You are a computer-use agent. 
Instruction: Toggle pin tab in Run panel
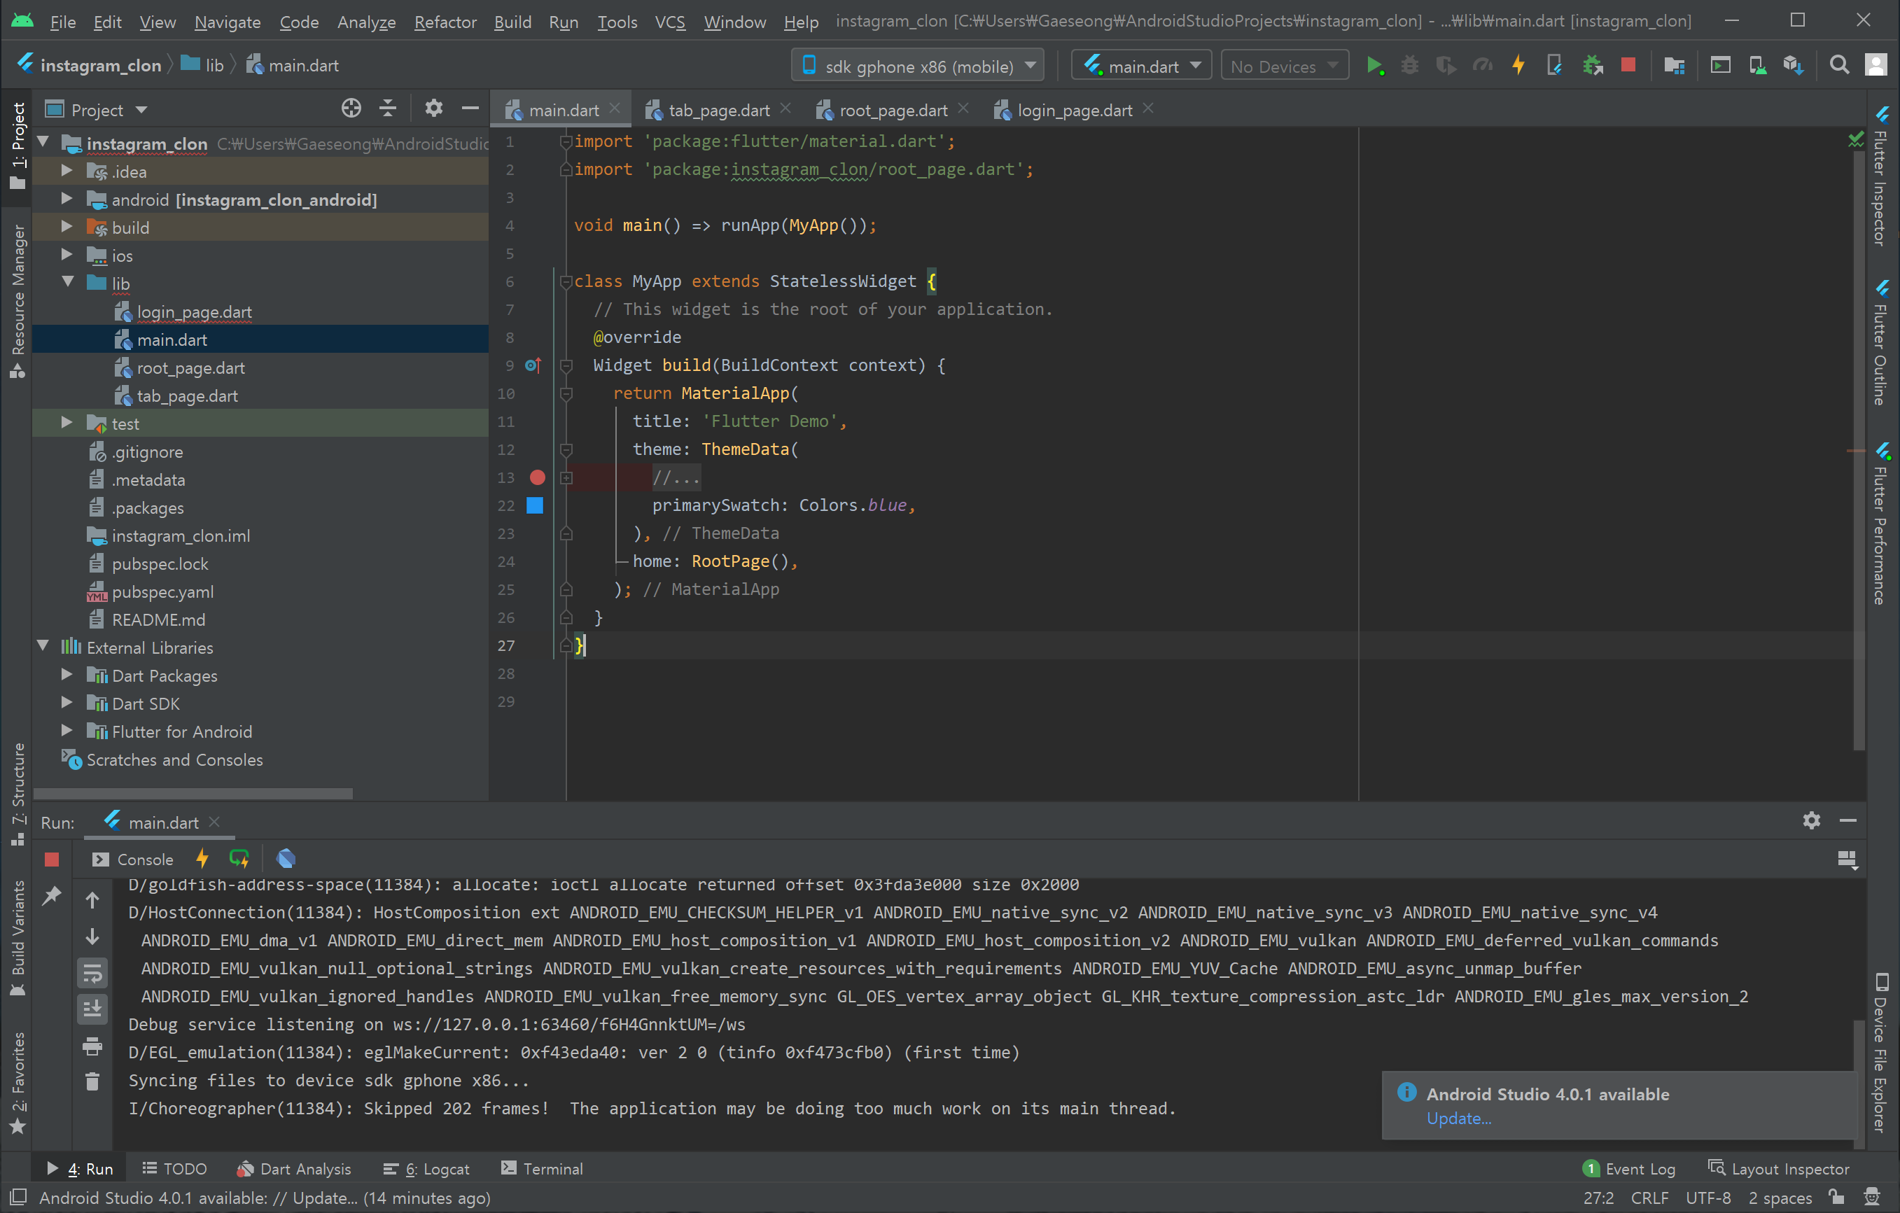click(52, 896)
